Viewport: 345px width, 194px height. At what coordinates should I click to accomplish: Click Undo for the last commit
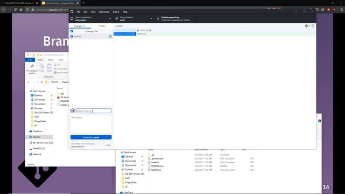(108, 145)
